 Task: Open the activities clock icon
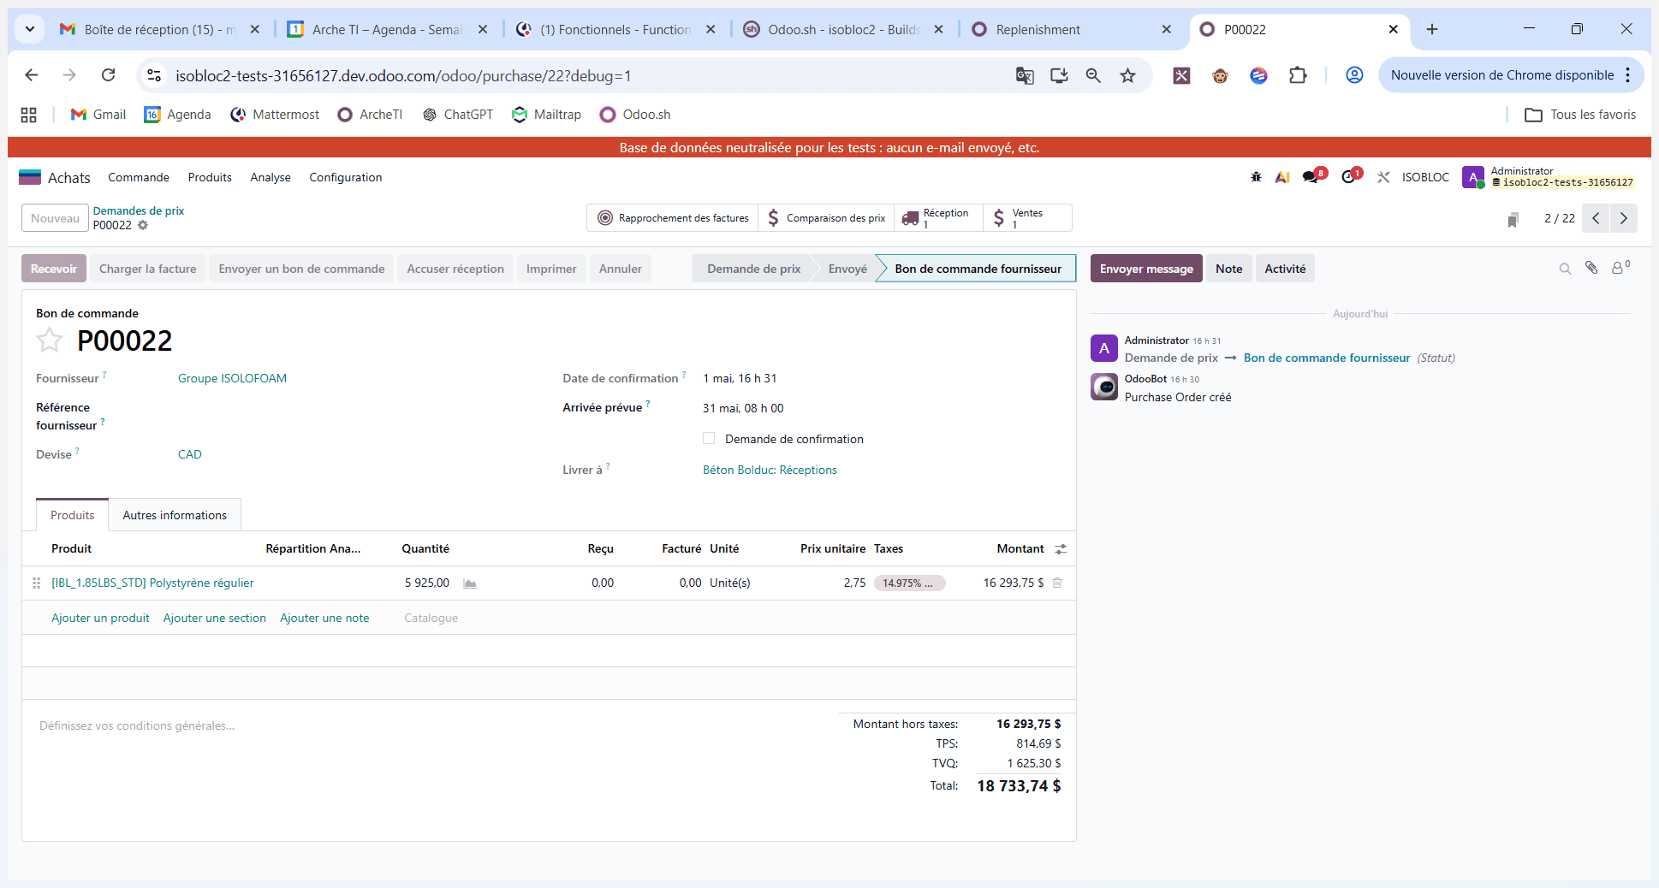(x=1349, y=177)
